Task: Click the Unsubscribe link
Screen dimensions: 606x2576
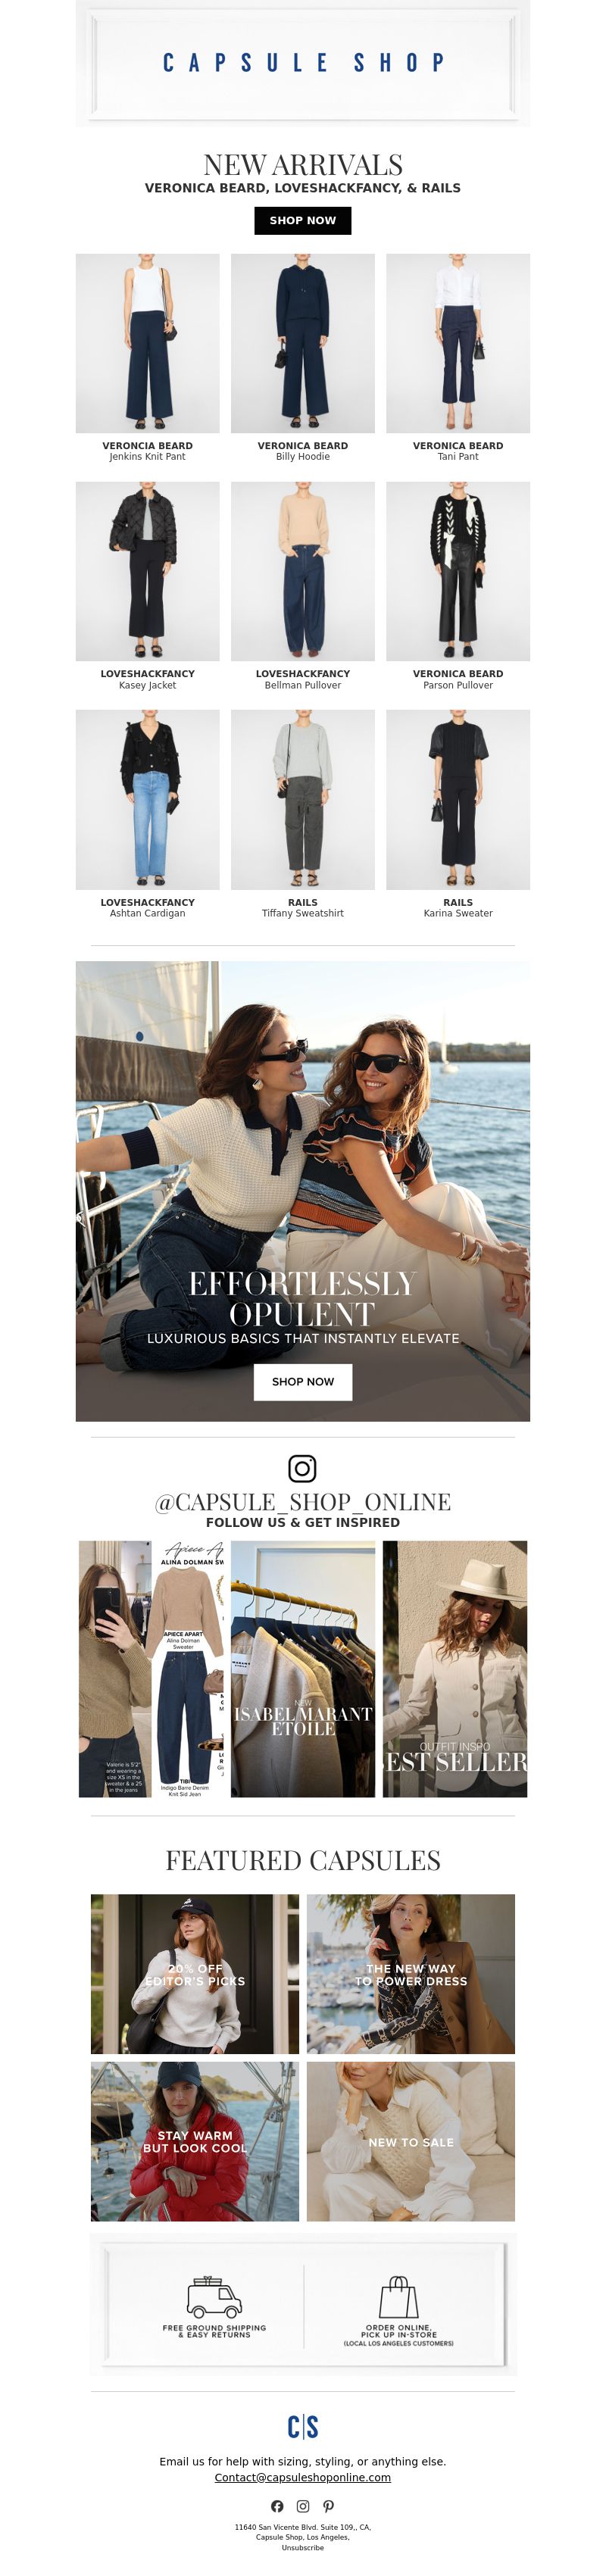Action: 303,2547
